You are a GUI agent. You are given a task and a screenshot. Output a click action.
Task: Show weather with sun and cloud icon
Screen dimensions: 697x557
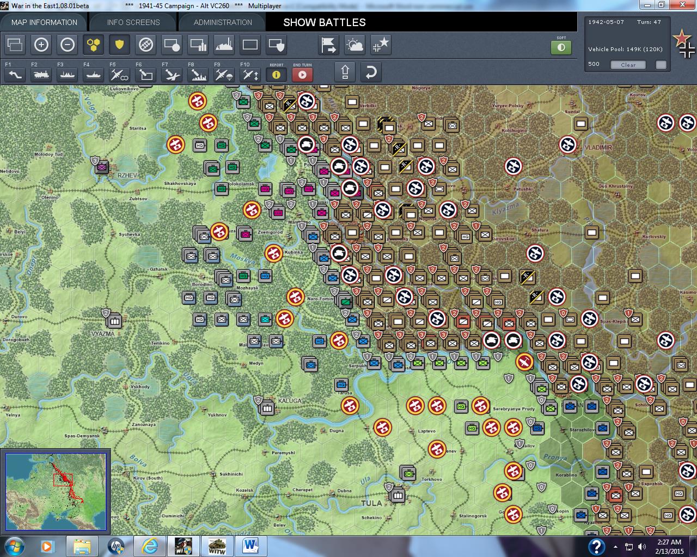point(354,45)
